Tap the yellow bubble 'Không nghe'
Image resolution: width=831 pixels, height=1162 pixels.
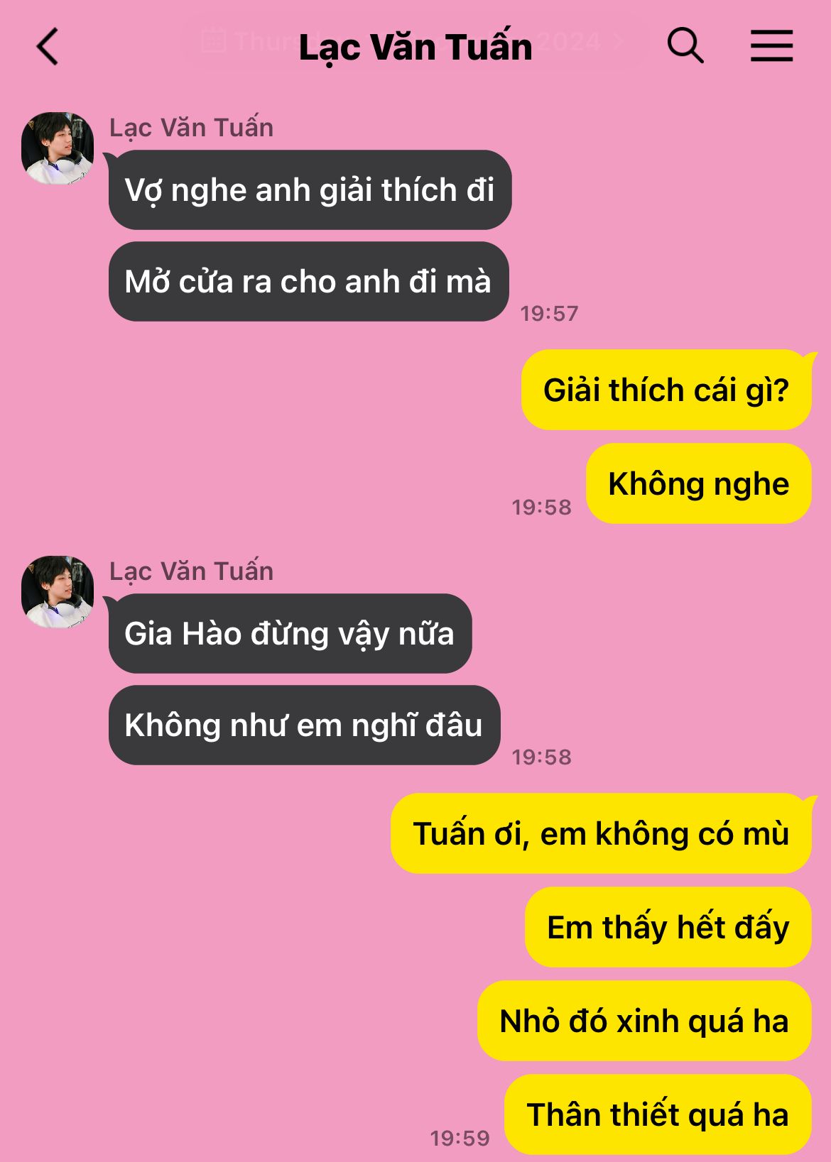699,483
